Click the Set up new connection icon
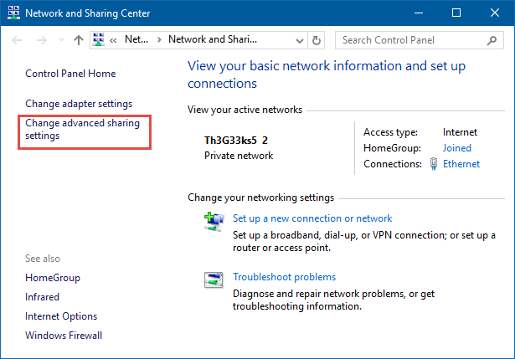Screen dimensions: 515x359 (213, 221)
